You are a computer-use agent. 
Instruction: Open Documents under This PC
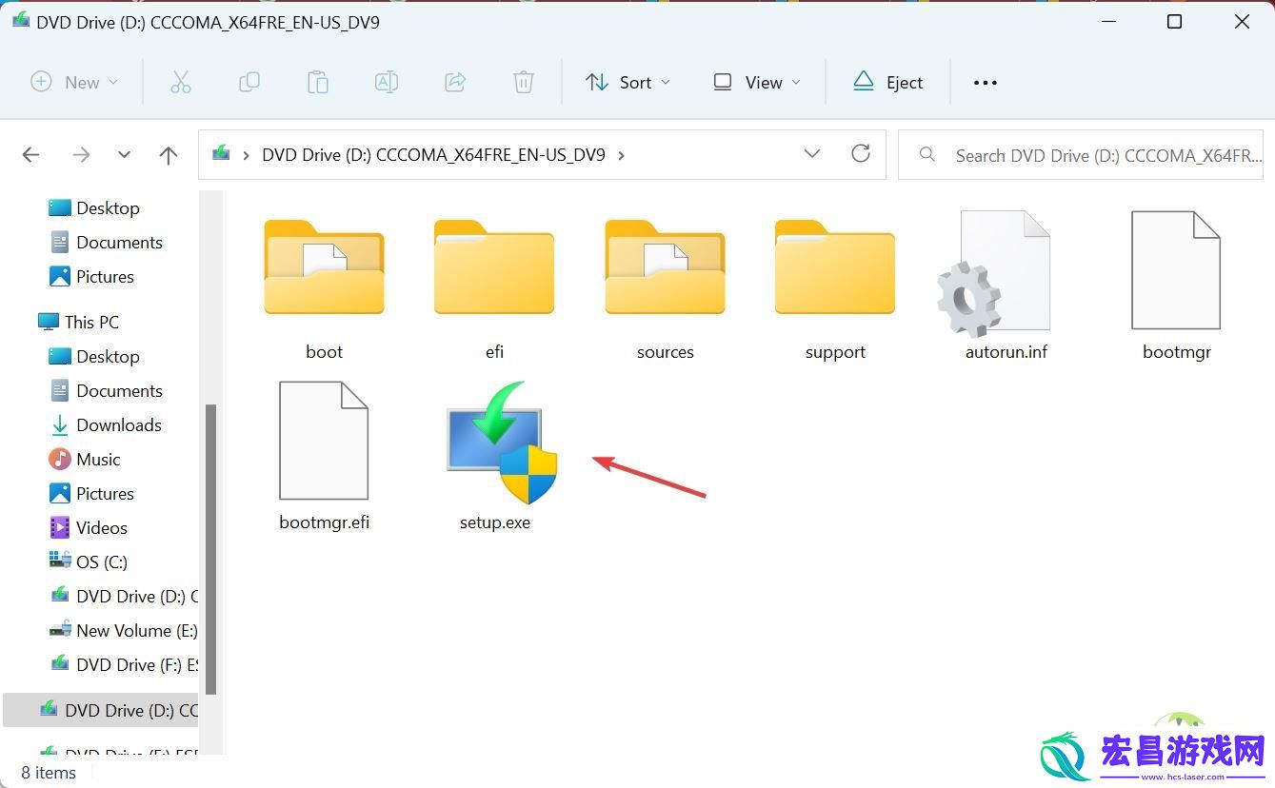105,390
